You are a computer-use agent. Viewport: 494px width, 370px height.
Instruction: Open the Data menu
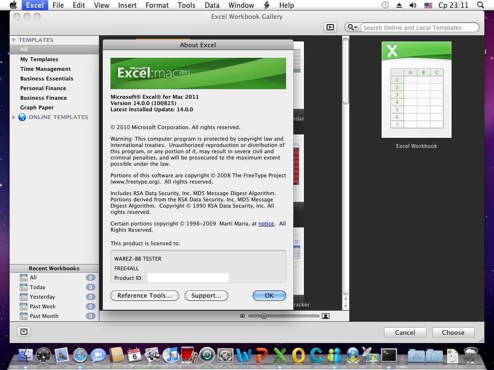coord(212,5)
